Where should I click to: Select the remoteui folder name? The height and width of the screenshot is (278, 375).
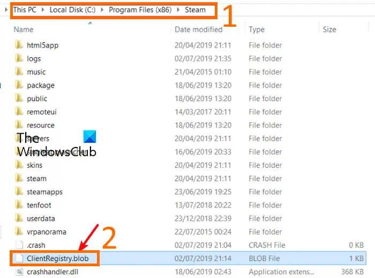tap(42, 112)
